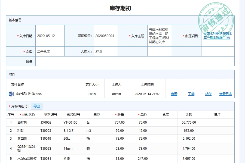Select the file name 库存期初附件.docx
Screen dimensions: 245x163
[x=29, y=94]
